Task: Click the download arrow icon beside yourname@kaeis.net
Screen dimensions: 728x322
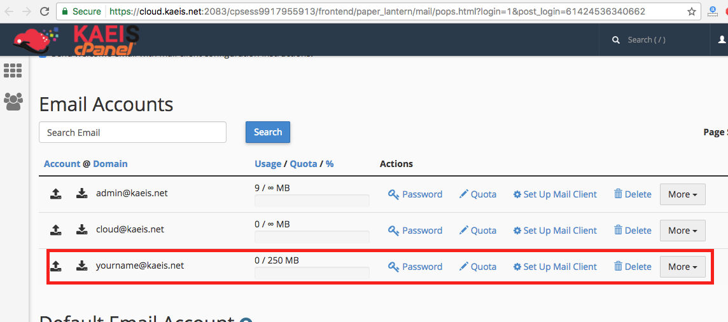Action: pos(81,266)
